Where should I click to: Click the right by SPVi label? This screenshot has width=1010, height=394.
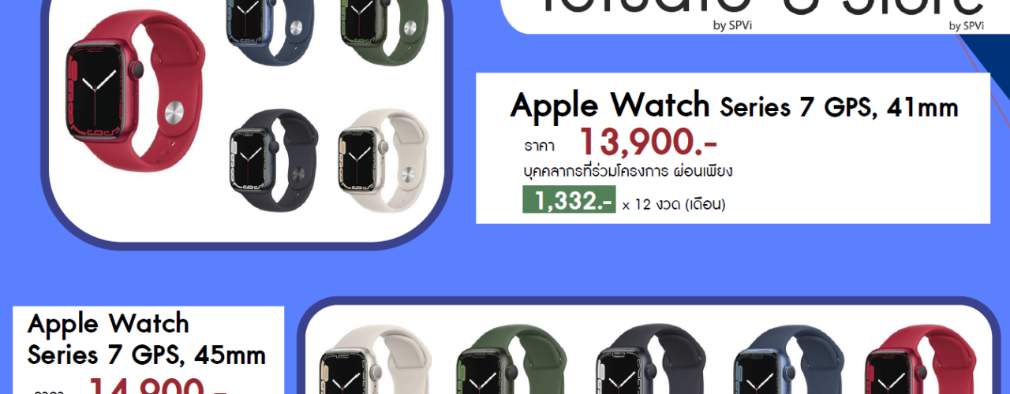tap(967, 25)
